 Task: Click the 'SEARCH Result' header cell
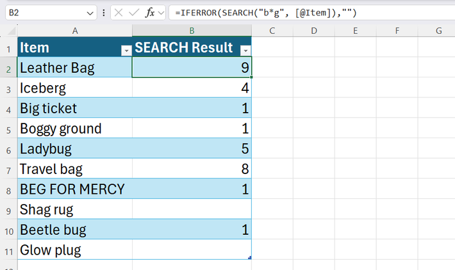(192, 47)
